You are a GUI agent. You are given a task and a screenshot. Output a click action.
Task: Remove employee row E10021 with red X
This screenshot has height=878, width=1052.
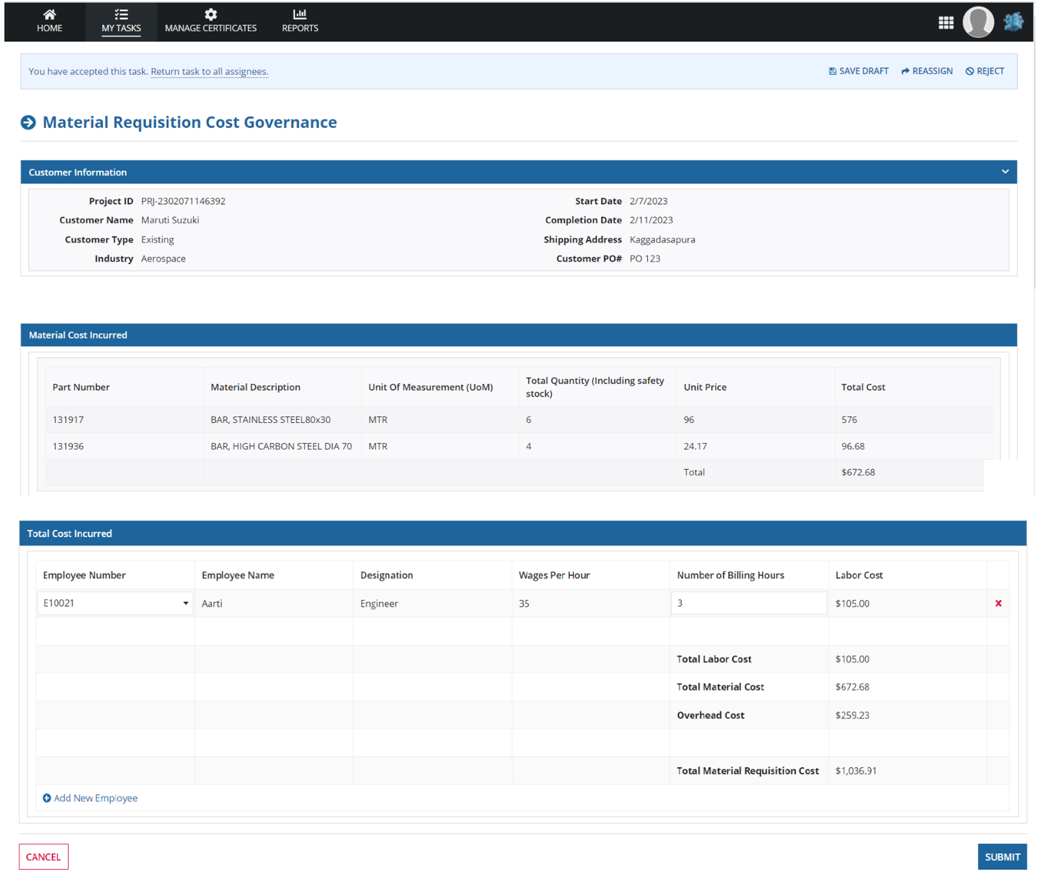tap(998, 603)
